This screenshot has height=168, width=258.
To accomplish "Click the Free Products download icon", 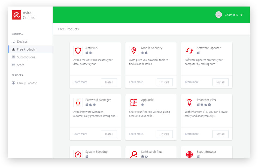I will (x=14, y=49).
